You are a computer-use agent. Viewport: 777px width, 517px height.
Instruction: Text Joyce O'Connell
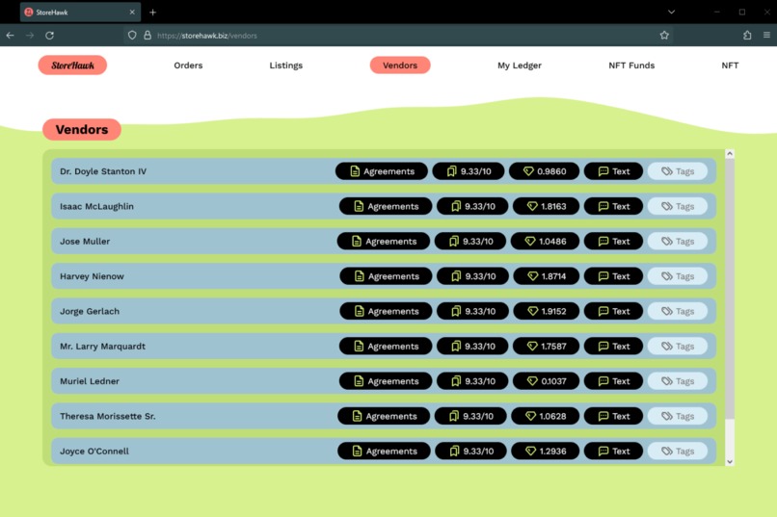(613, 452)
